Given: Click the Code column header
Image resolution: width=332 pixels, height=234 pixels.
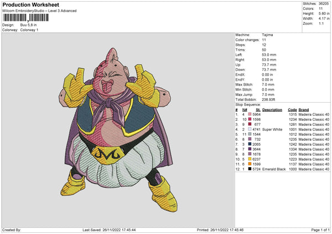Looking at the screenshot, I should coord(293,109).
